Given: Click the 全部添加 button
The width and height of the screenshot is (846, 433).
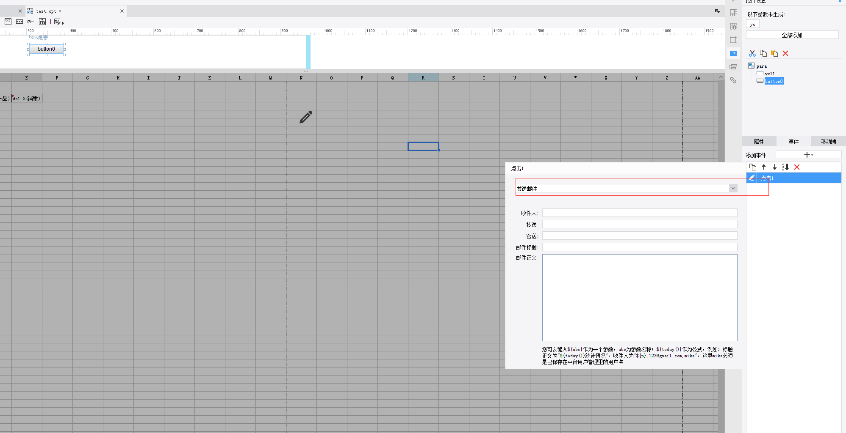Looking at the screenshot, I should [x=792, y=35].
